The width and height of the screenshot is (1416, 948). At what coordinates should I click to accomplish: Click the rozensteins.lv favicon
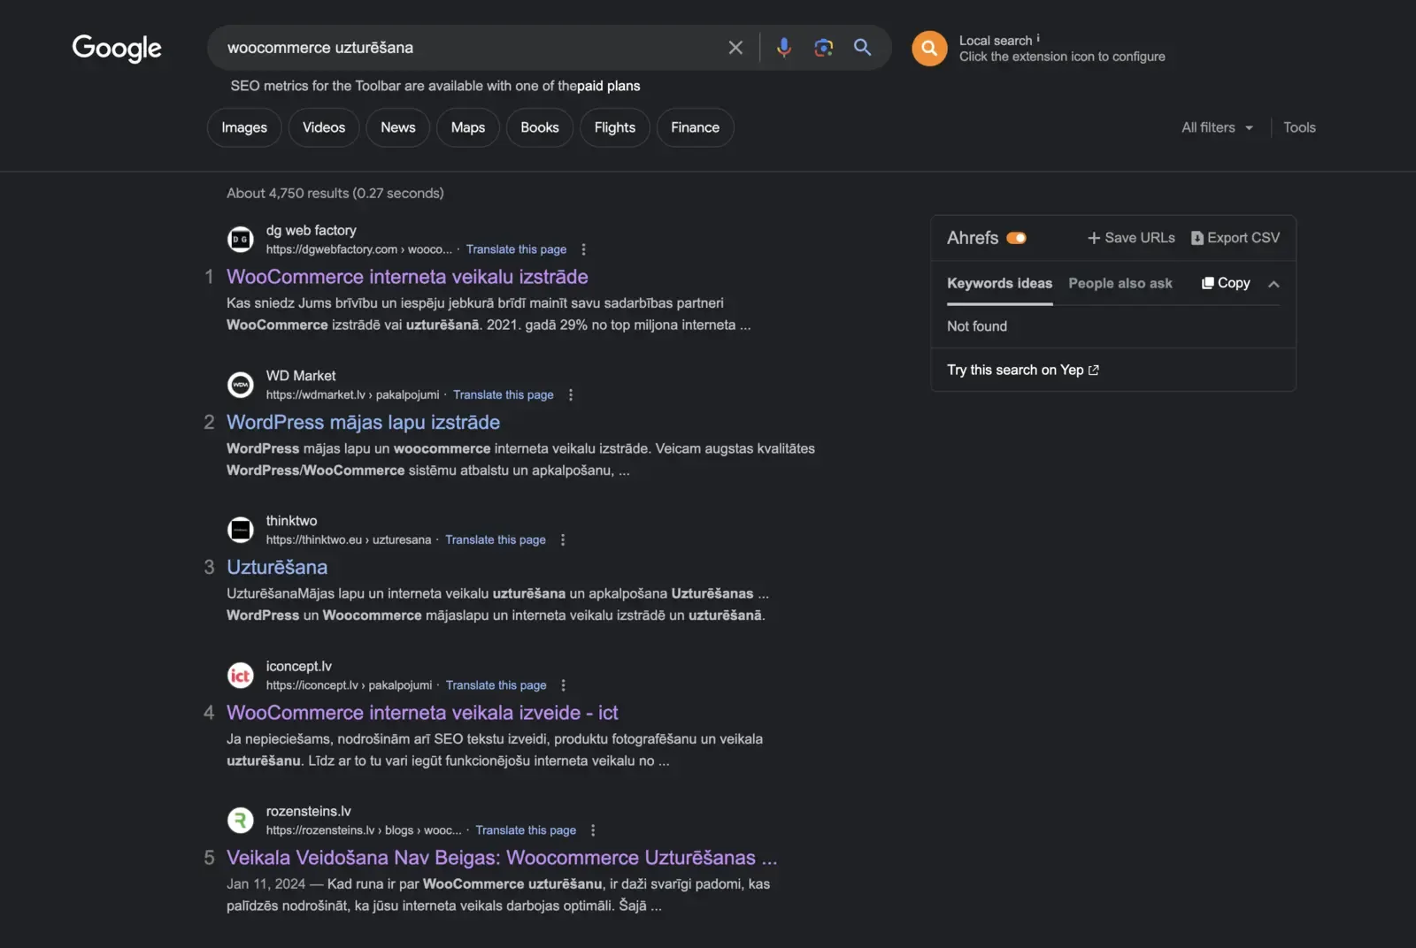[x=241, y=821]
